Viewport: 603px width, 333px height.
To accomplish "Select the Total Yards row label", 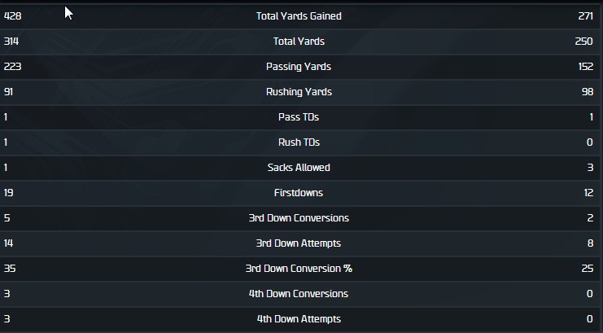I will (299, 41).
